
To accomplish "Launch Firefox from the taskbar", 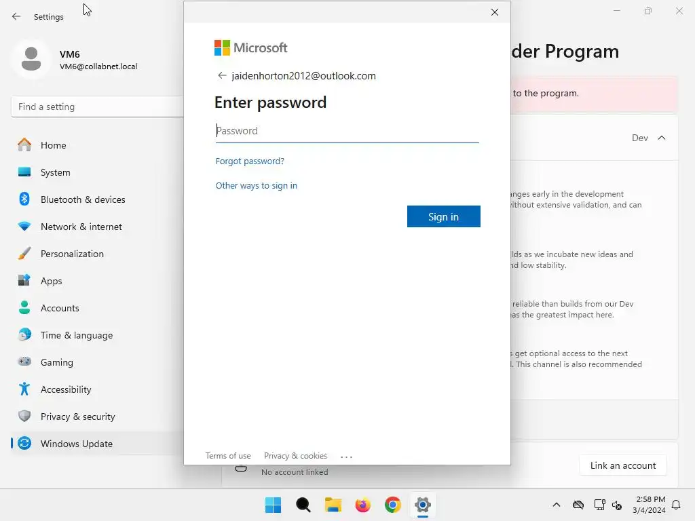I will click(363, 505).
